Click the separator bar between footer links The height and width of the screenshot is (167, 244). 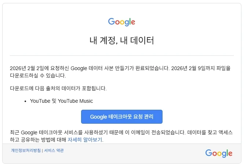click(x=42, y=150)
